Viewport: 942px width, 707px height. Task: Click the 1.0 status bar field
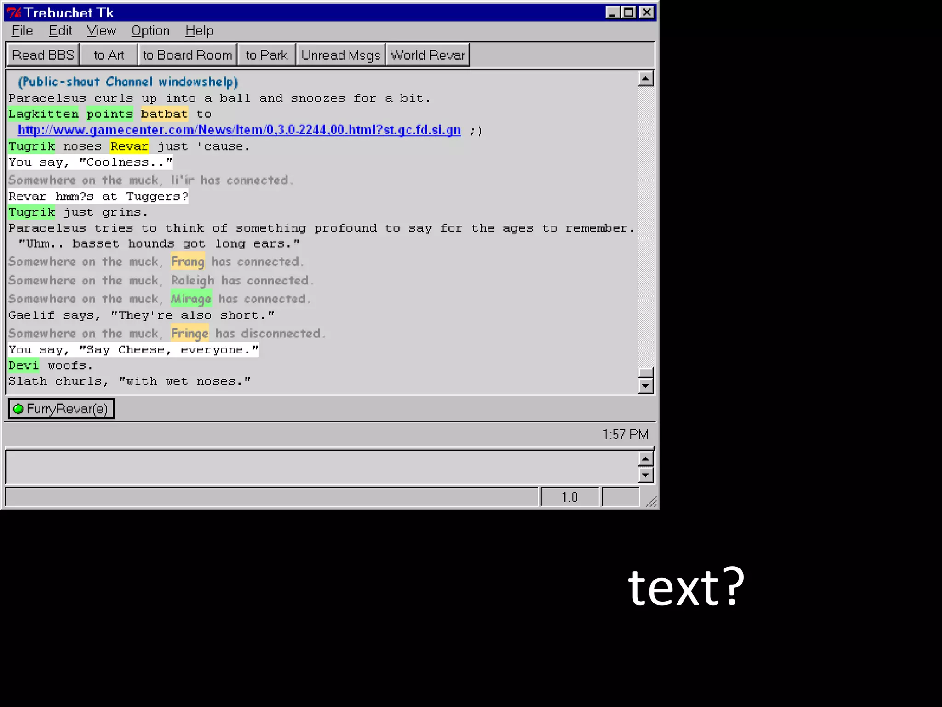click(570, 497)
